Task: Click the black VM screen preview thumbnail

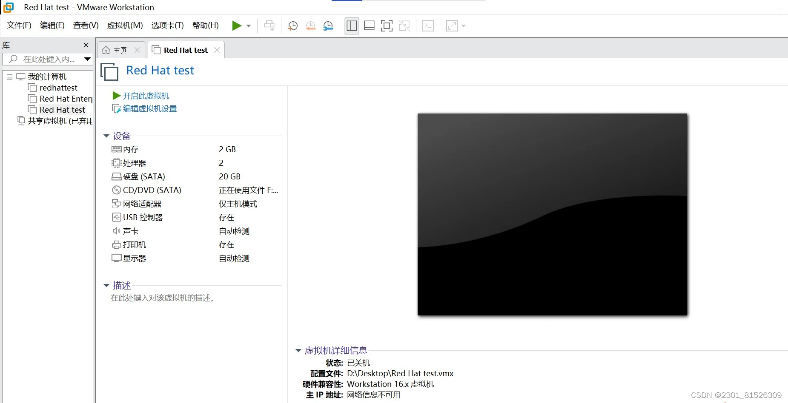Action: pyautogui.click(x=553, y=214)
